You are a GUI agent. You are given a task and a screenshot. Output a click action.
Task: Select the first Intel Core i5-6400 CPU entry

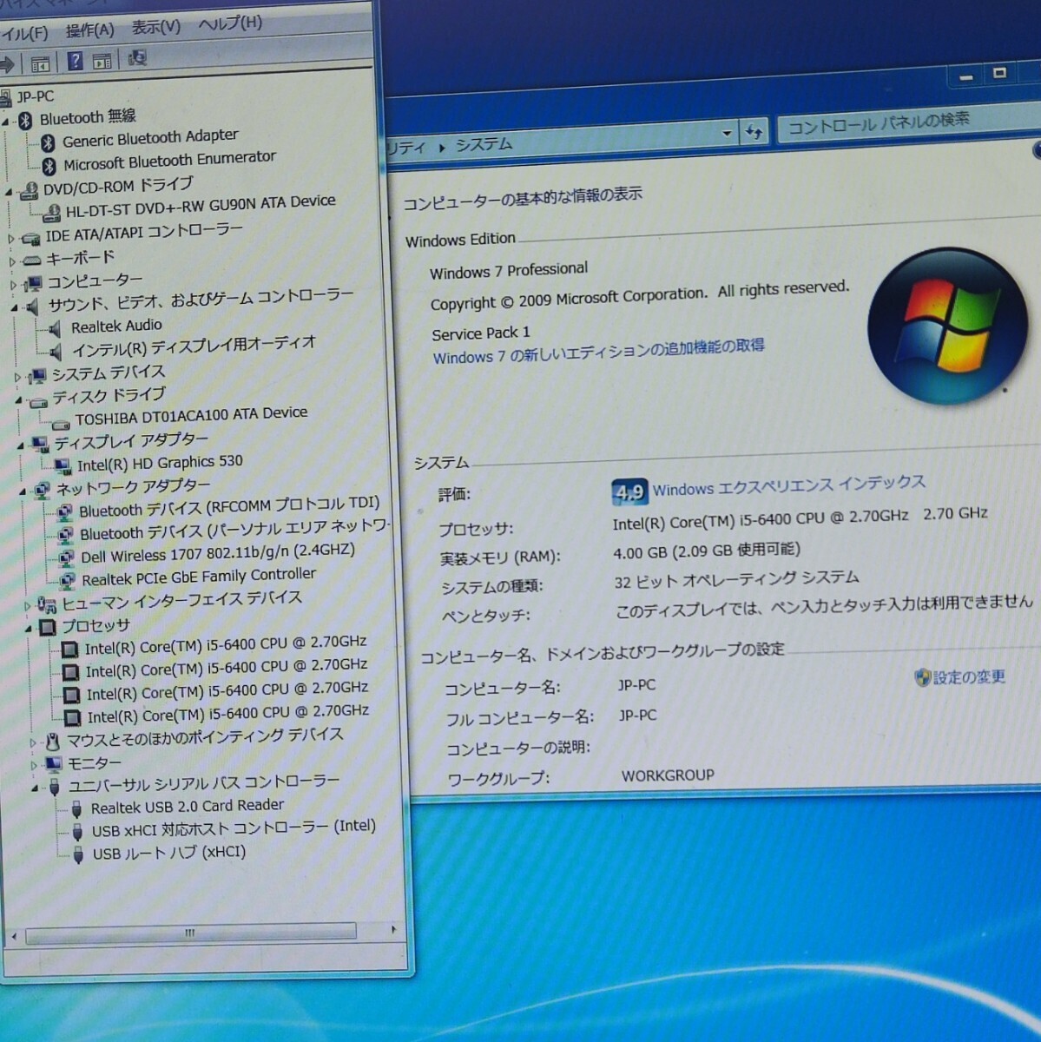pos(226,645)
